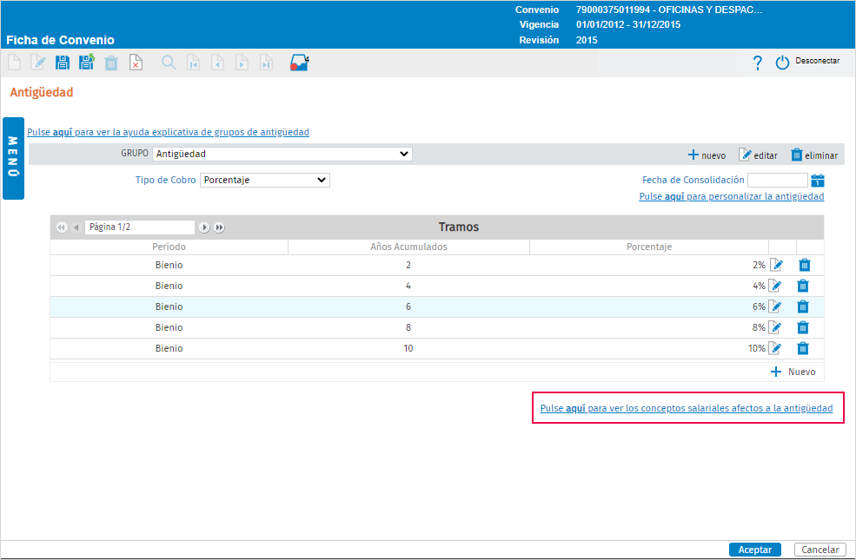The image size is (856, 560).
Task: Confirm with the Aceptar button
Action: tap(755, 550)
